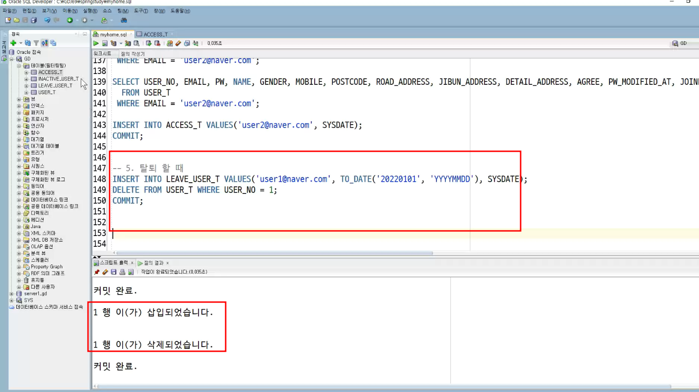
Task: Switch to 질의 작성기 tab
Action: pyautogui.click(x=133, y=54)
